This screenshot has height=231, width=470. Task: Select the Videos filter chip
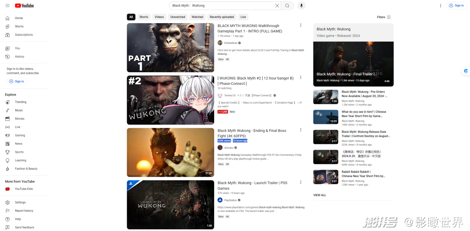[x=159, y=17]
